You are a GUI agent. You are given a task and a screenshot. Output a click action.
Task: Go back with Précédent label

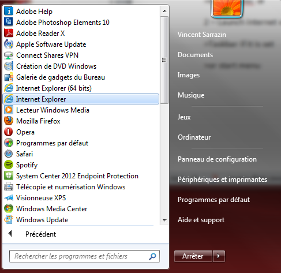point(40,234)
